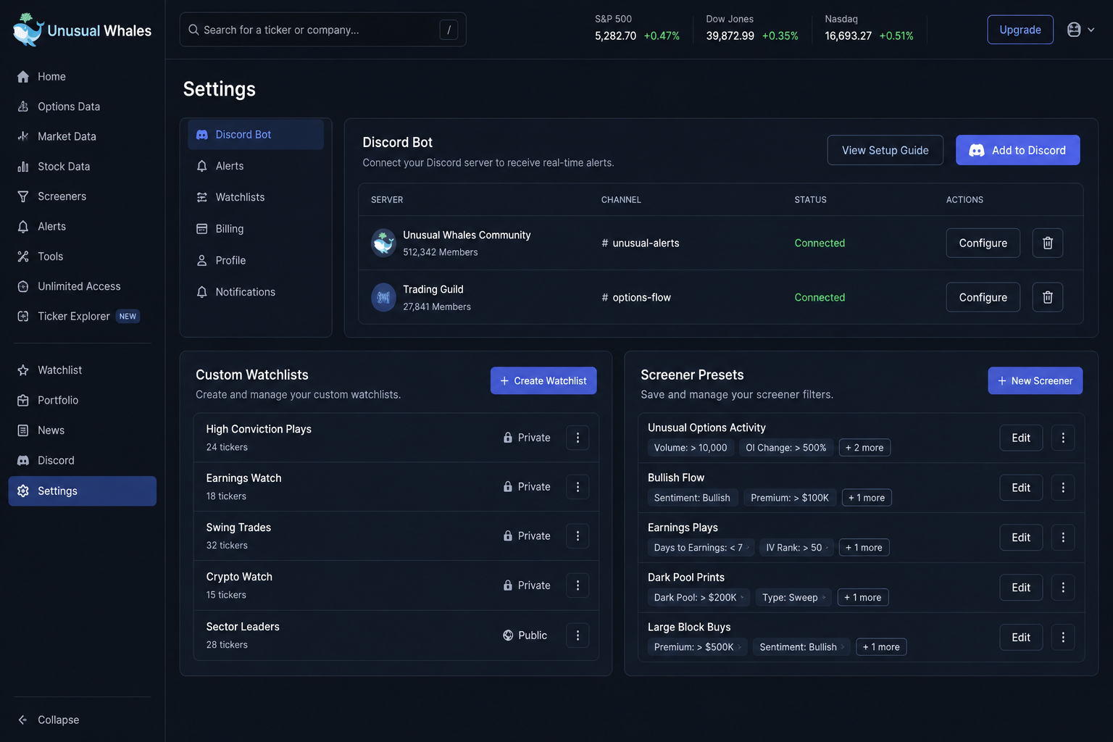The image size is (1113, 742).
Task: Edit the Earnings Plays preset
Action: pos(1021,538)
